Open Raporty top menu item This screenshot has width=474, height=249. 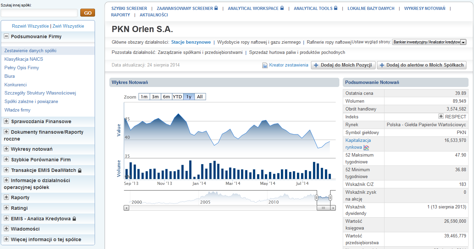click(121, 15)
